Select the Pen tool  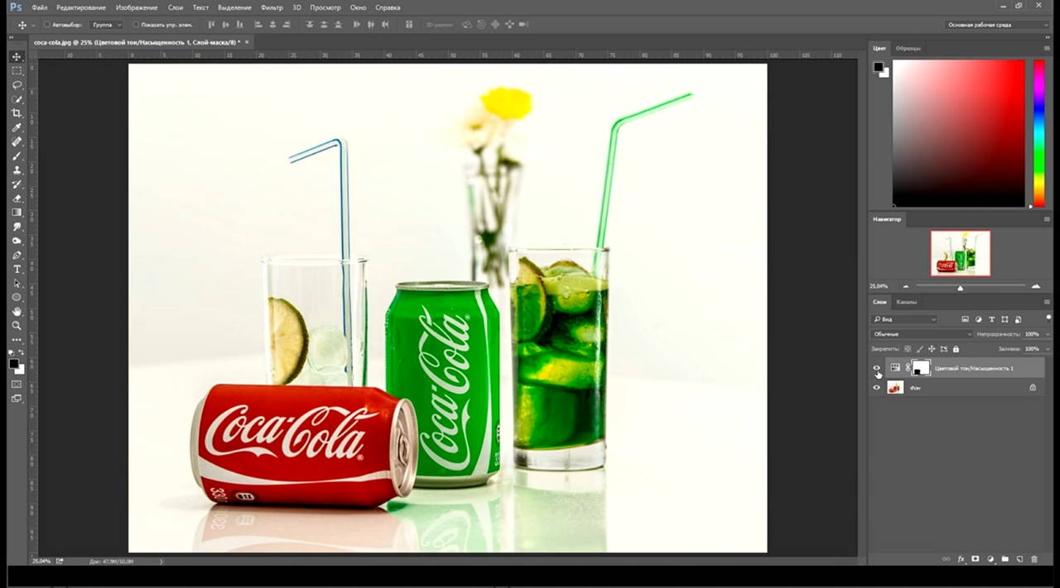[x=17, y=255]
